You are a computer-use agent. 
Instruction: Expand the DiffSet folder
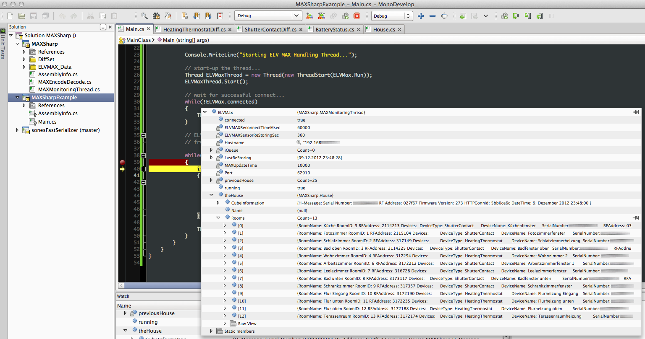pyautogui.click(x=24, y=60)
